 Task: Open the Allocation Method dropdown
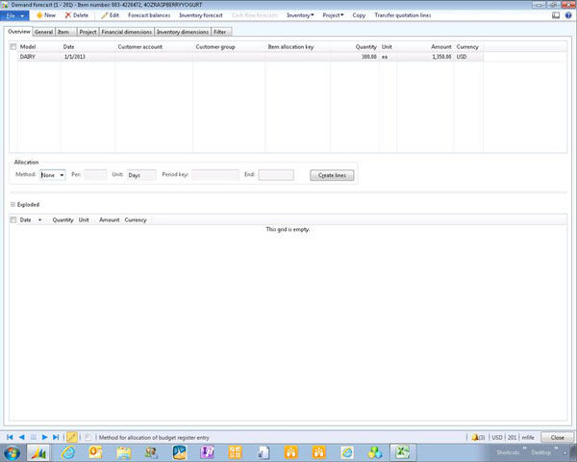point(62,175)
